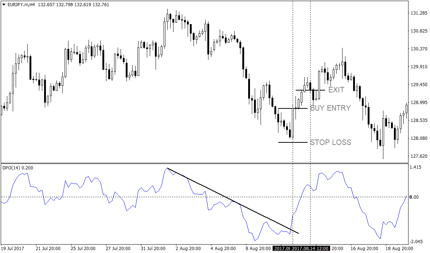
Task: Open the EURJPY.m,H4 symbol label dropdown arrow
Action: pos(4,5)
